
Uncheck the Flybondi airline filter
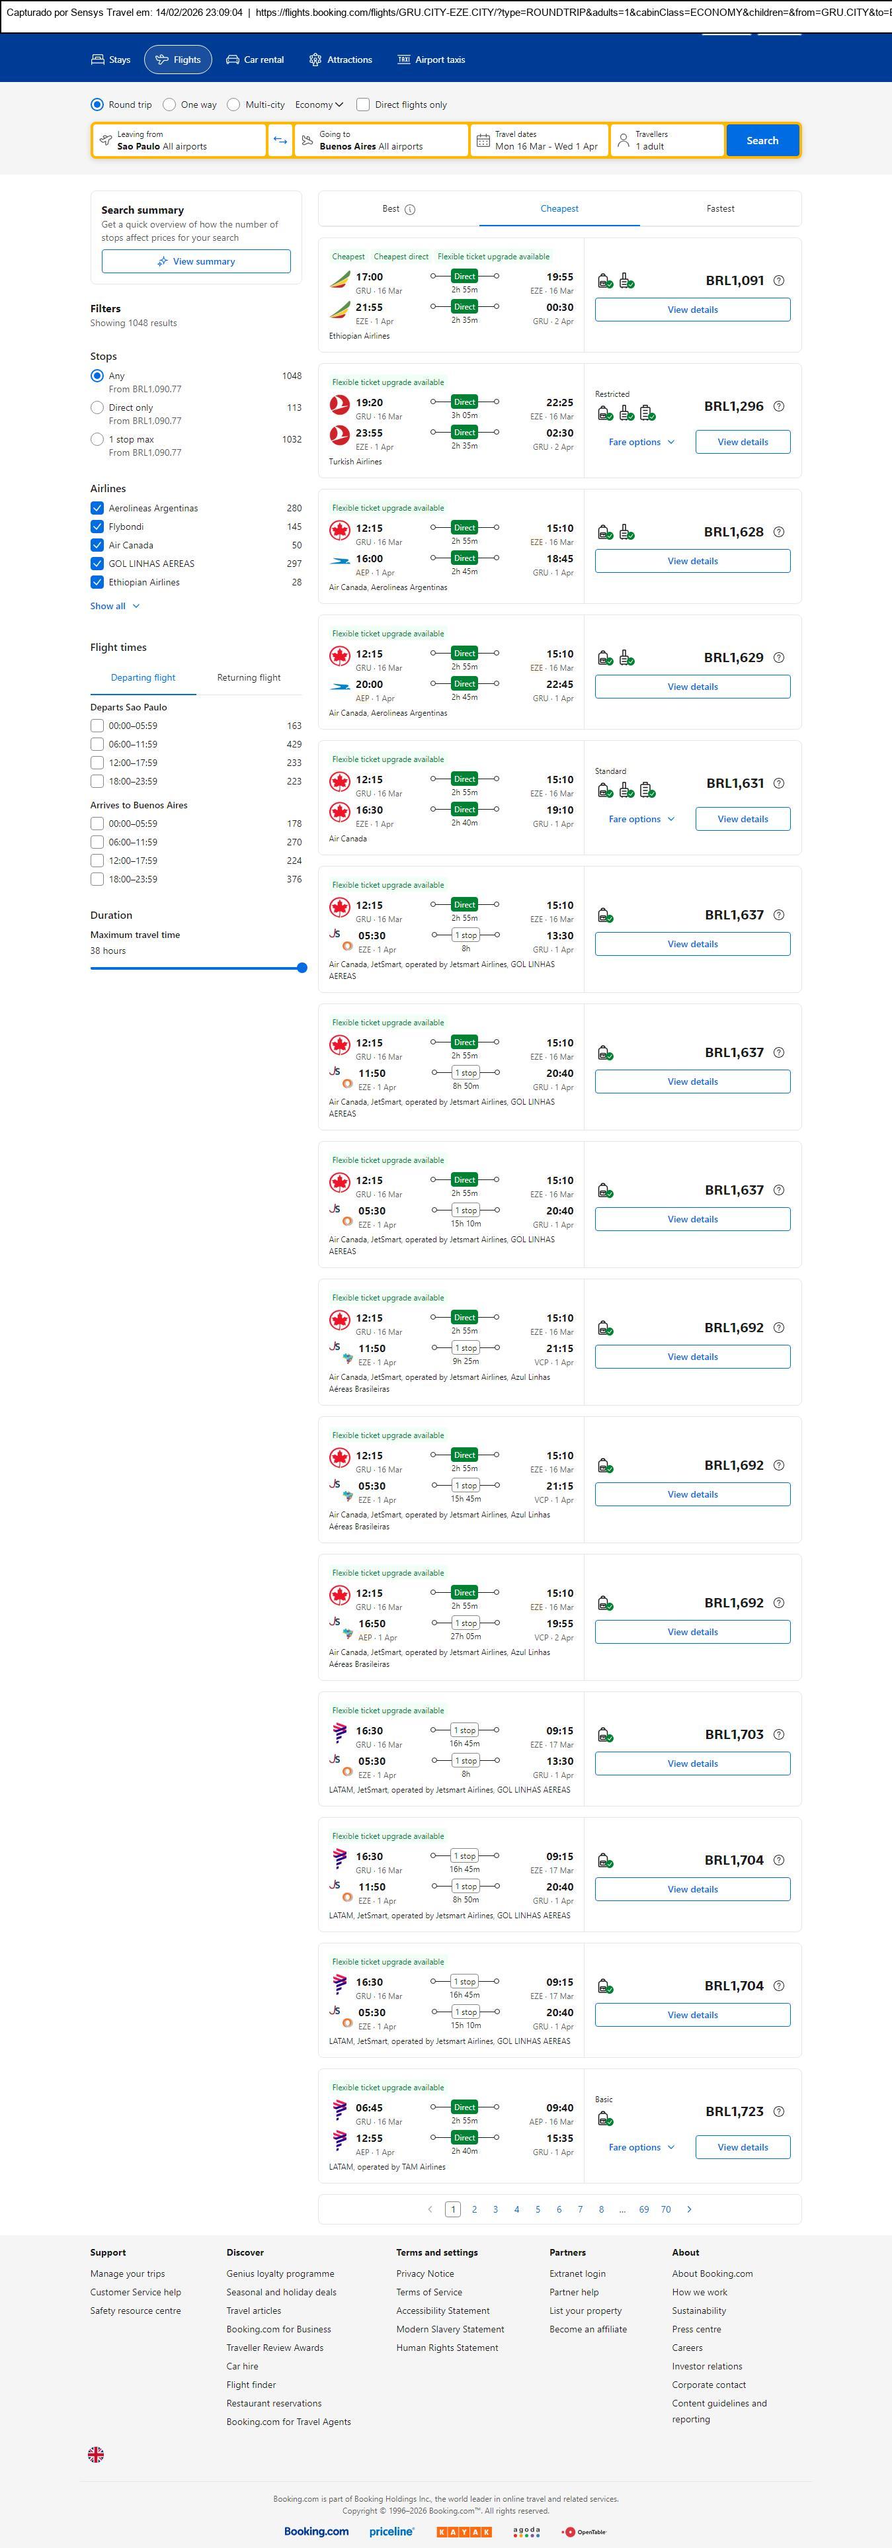coord(97,527)
